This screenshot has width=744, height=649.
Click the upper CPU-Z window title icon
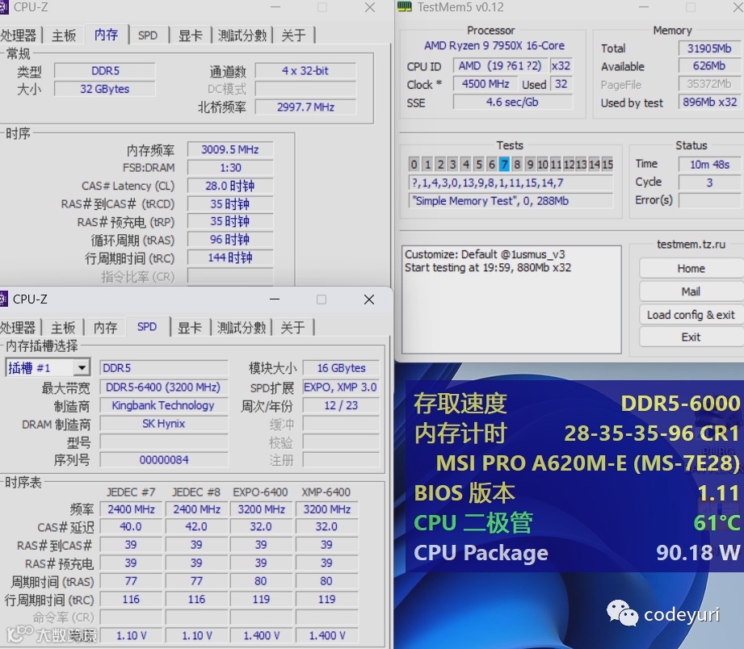[x=3, y=7]
